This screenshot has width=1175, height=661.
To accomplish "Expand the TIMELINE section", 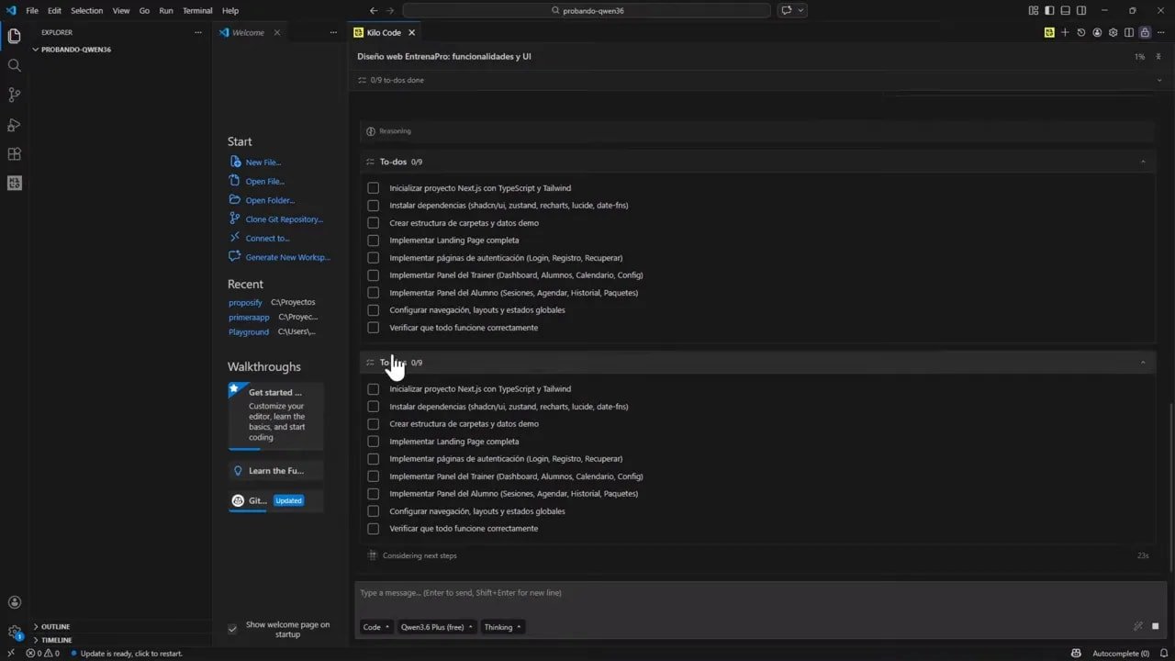I will coord(56,640).
